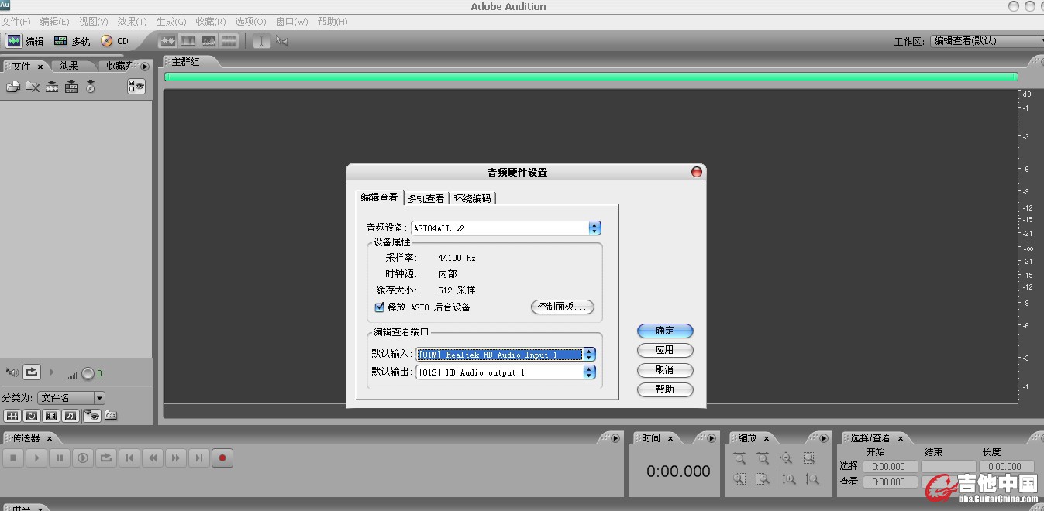Image resolution: width=1044 pixels, height=511 pixels.
Task: Open the CD view icon
Action: (106, 41)
